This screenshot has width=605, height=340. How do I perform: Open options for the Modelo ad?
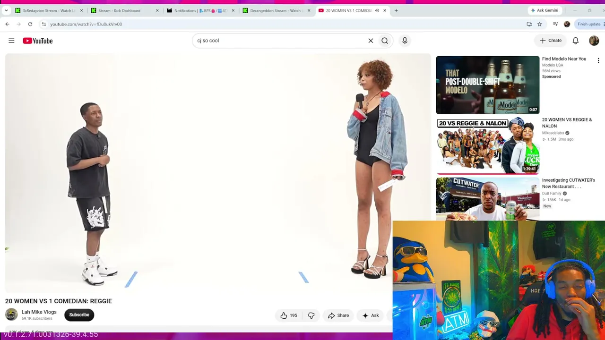pos(598,60)
